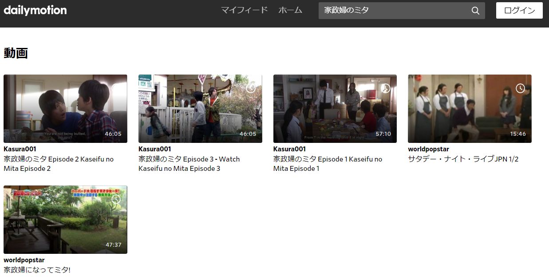Open the 家政婦になってミタ! thumbnail
549x280 pixels.
pyautogui.click(x=65, y=220)
